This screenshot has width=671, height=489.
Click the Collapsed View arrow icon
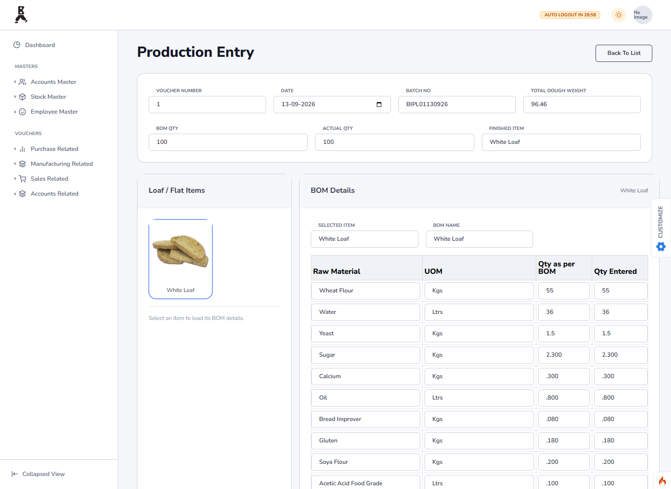tap(15, 474)
